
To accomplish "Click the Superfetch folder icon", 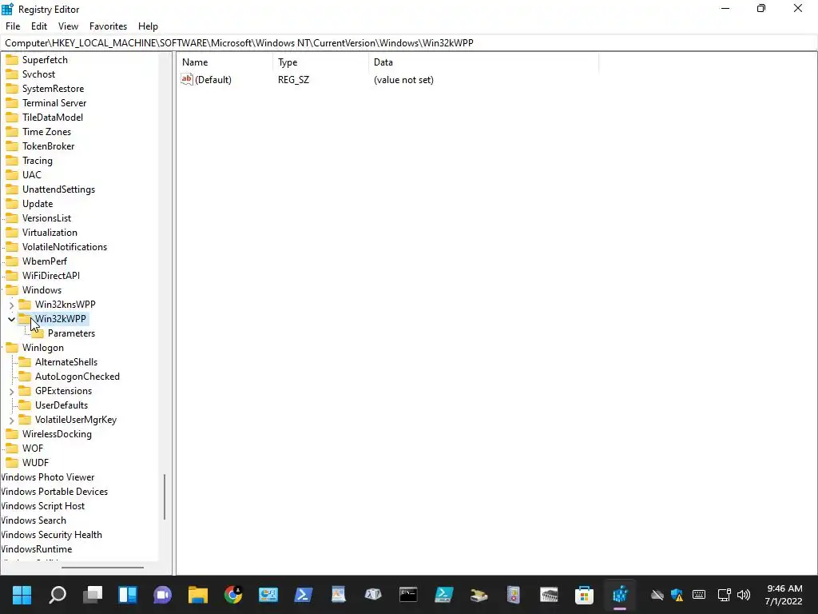I will [x=11, y=60].
